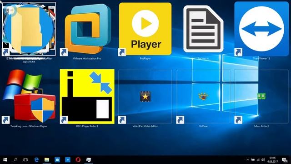291x164 pixels.
Task: Open Task View from the taskbar
Action: point(25,160)
